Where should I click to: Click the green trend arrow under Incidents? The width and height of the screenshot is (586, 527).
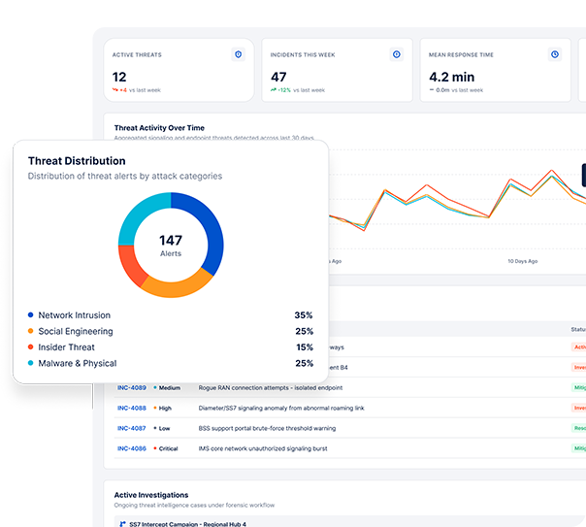pos(274,89)
